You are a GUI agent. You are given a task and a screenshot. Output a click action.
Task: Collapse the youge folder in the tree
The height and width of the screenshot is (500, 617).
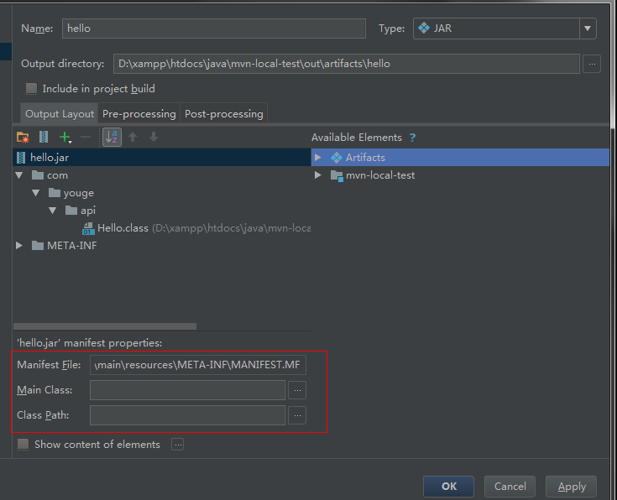pos(36,193)
